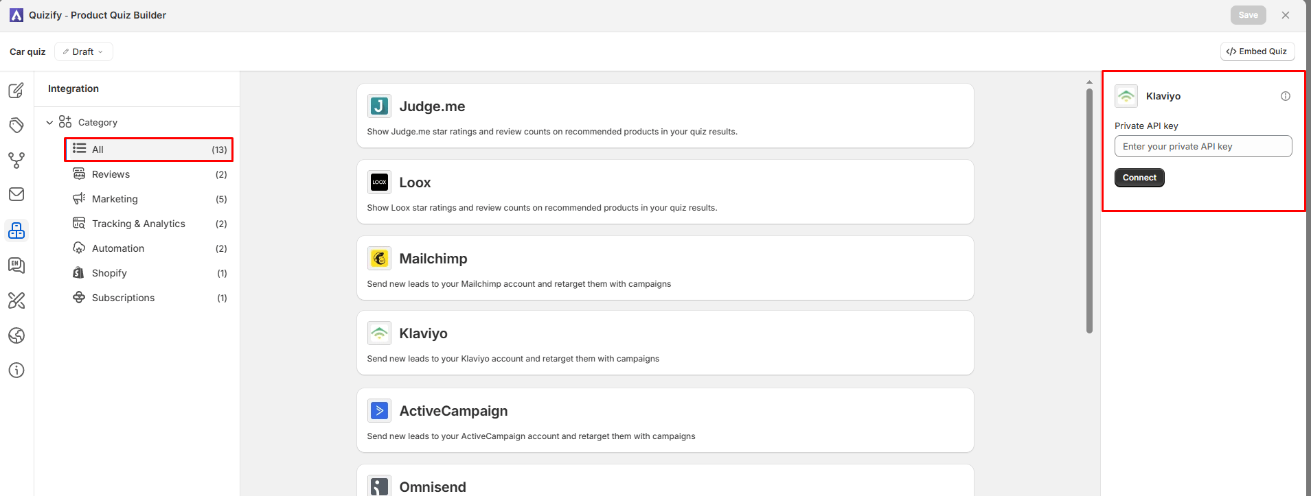This screenshot has width=1311, height=496.
Task: Open the quiz editor pencil icon in sidebar
Action: (16, 90)
